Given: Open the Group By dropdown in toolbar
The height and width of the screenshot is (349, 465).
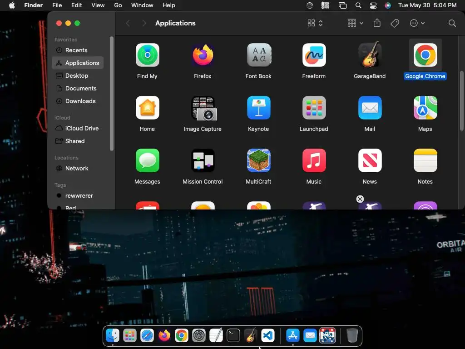Looking at the screenshot, I should [355, 23].
